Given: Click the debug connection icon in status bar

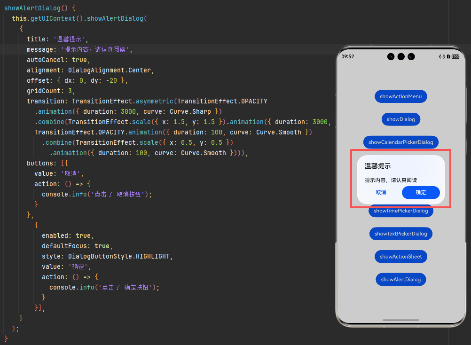Looking at the screenshot, I should coord(442,56).
